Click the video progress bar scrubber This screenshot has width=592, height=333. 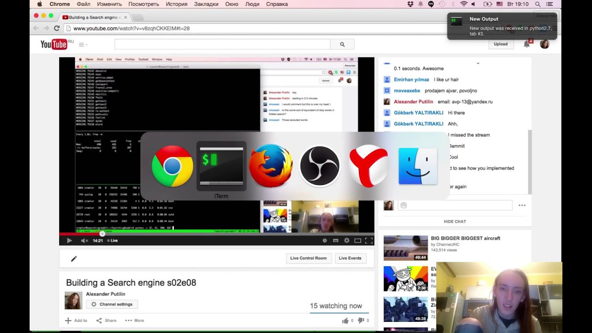coord(102,234)
